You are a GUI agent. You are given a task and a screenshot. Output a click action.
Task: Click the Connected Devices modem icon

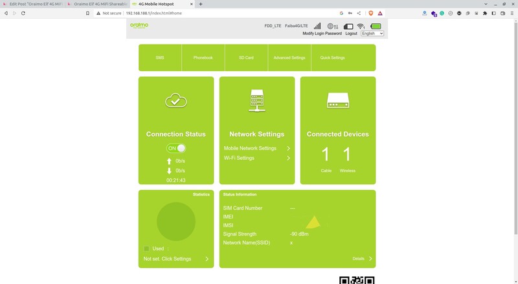(337, 100)
